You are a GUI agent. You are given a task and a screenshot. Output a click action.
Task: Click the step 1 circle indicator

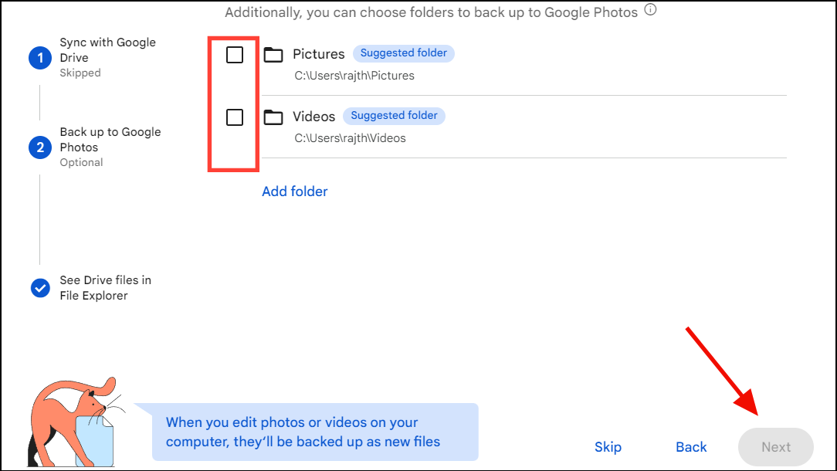coord(39,57)
